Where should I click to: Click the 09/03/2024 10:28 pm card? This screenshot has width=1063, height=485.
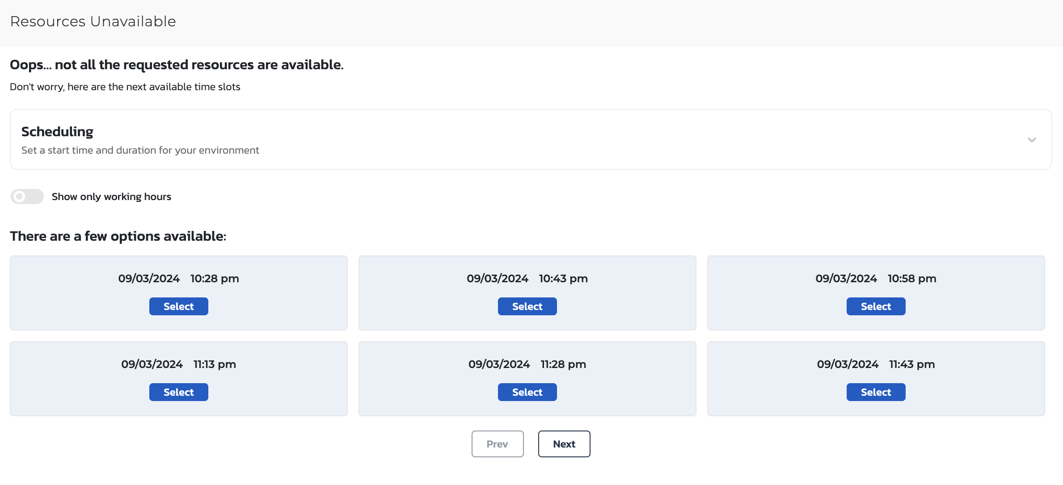178,278
